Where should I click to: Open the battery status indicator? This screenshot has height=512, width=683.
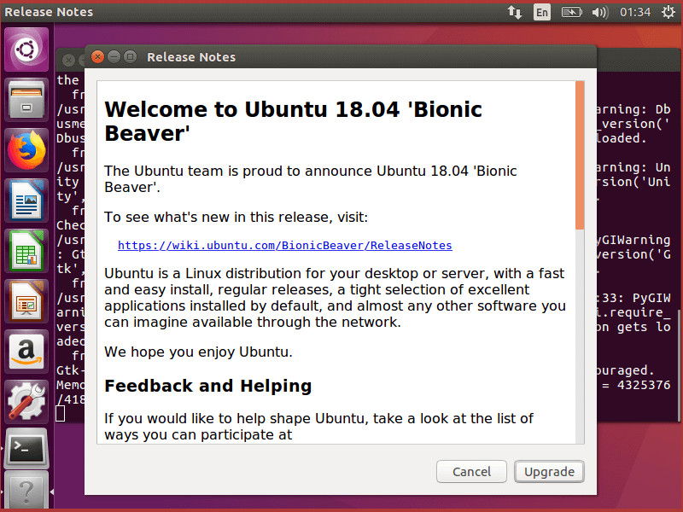(x=571, y=12)
